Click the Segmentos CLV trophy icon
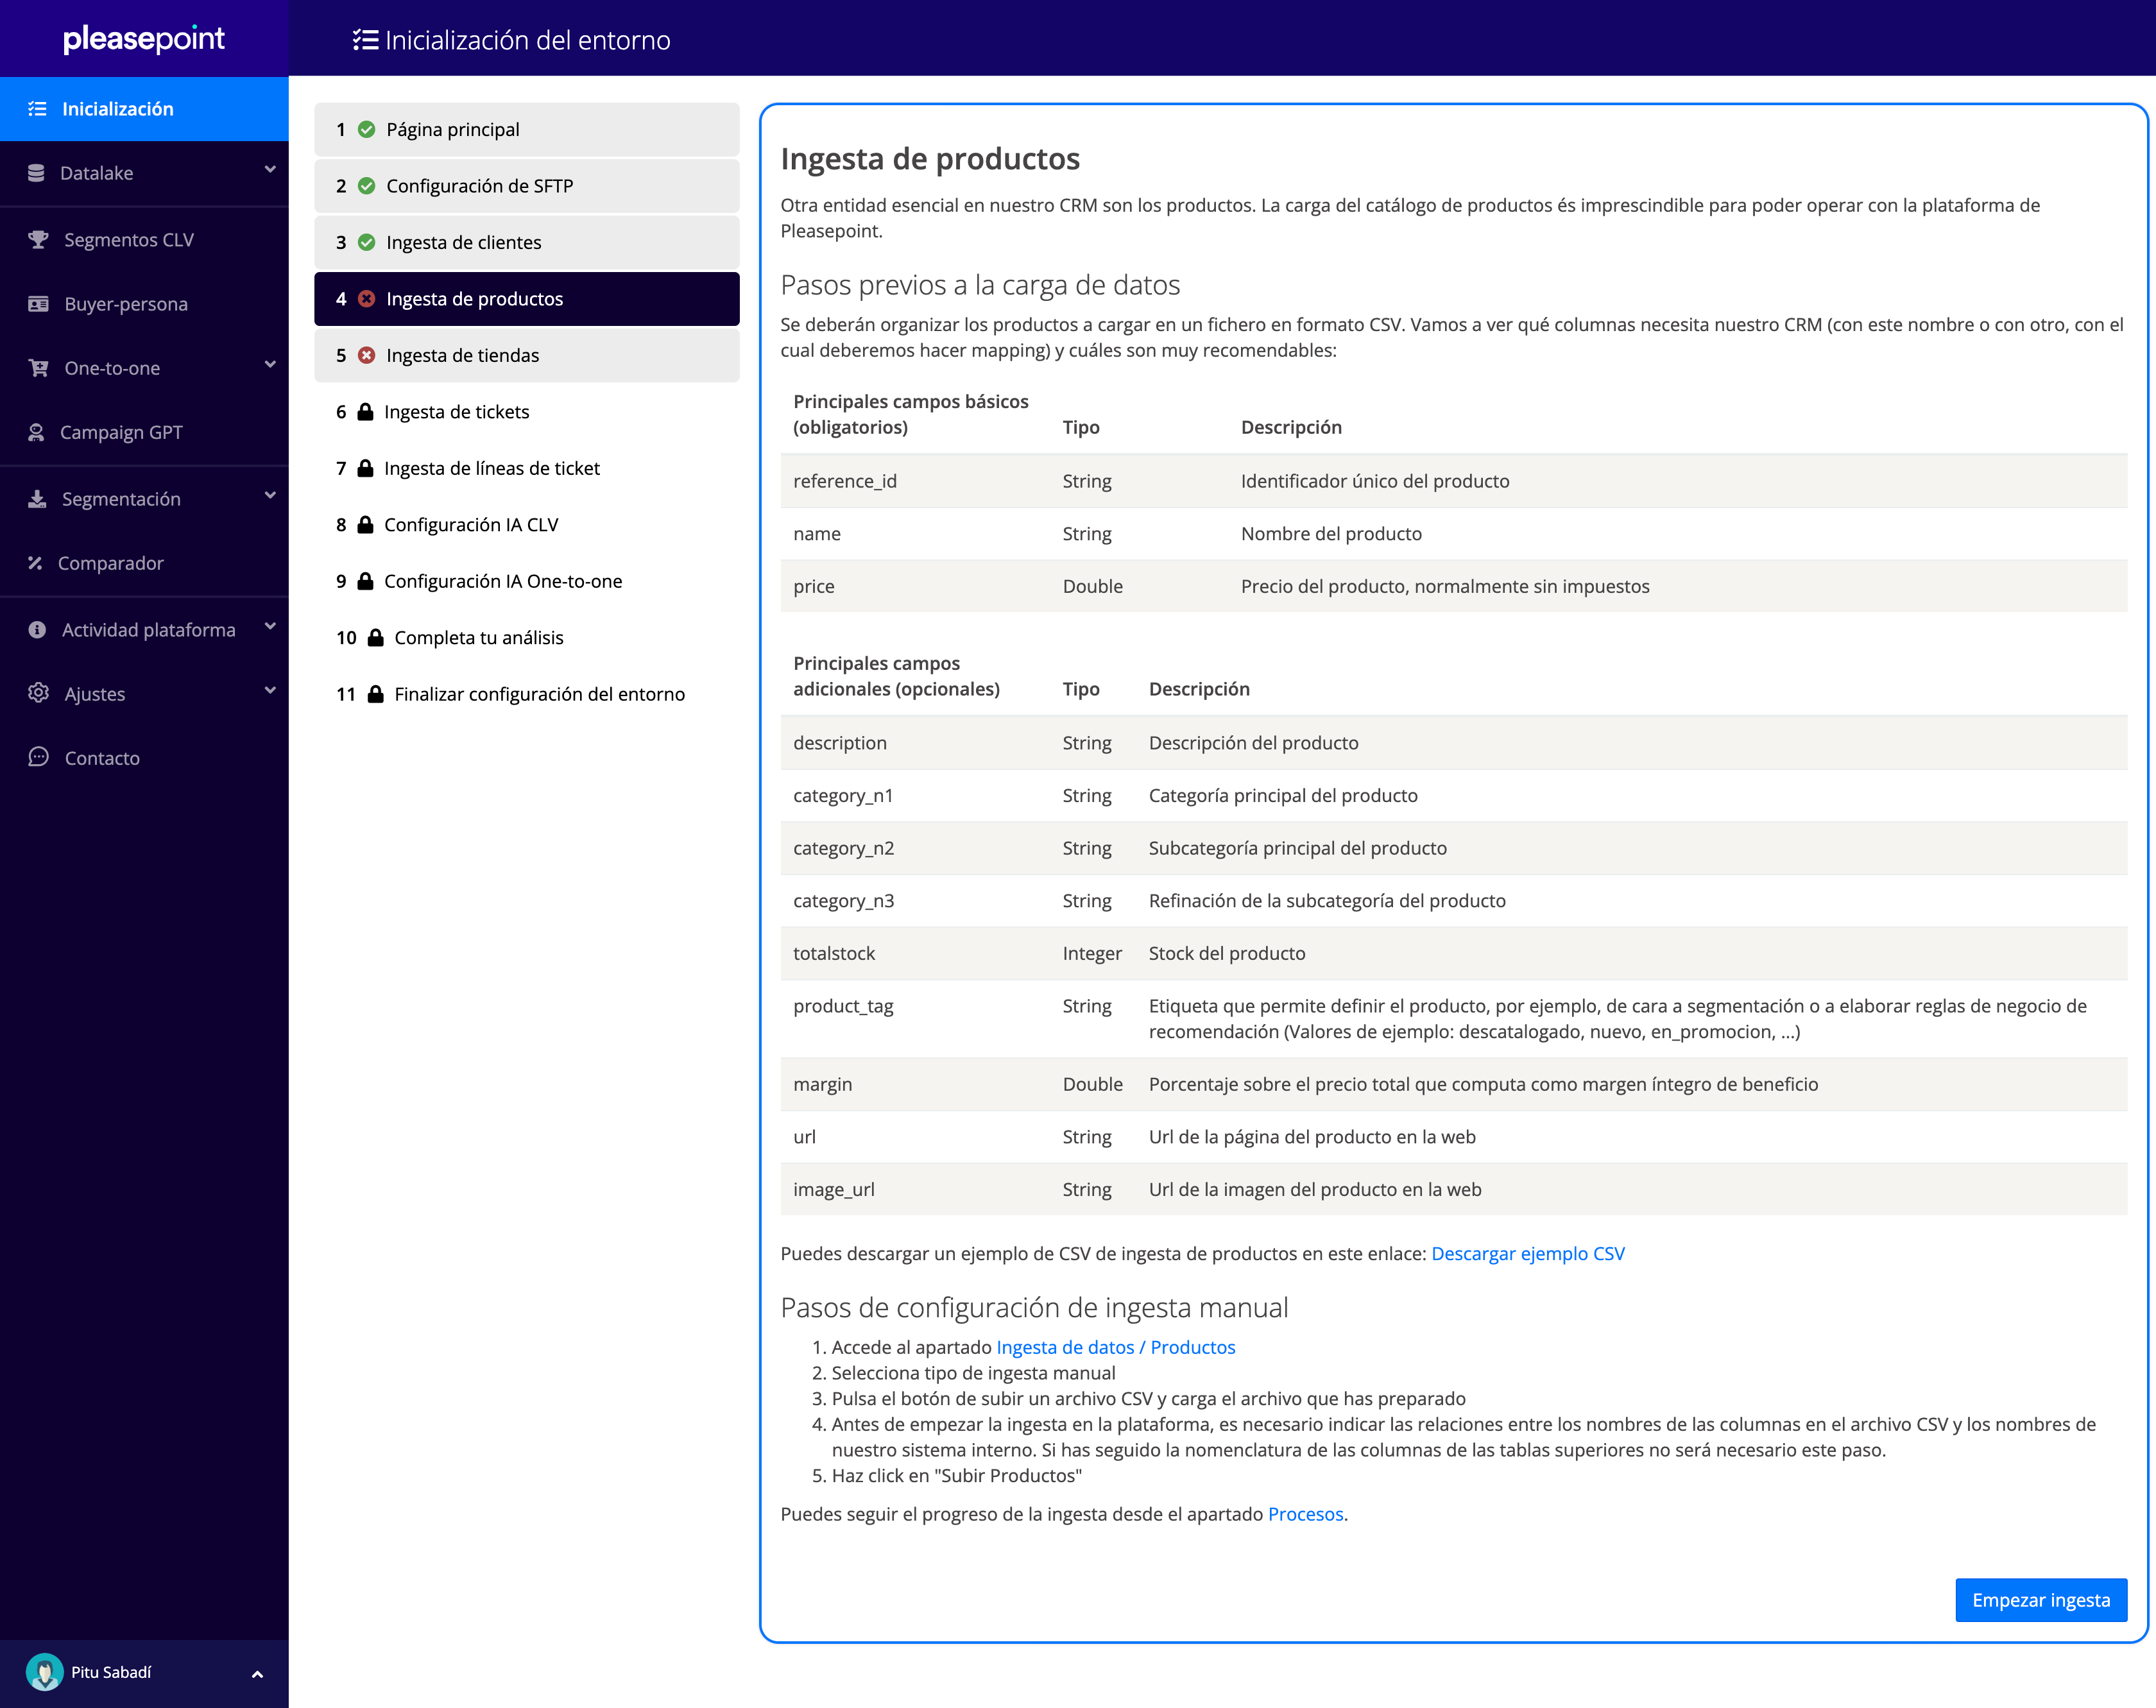 coord(38,240)
